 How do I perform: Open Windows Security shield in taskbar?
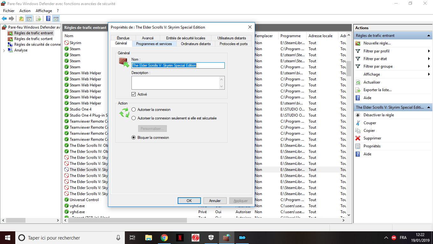[211, 238]
